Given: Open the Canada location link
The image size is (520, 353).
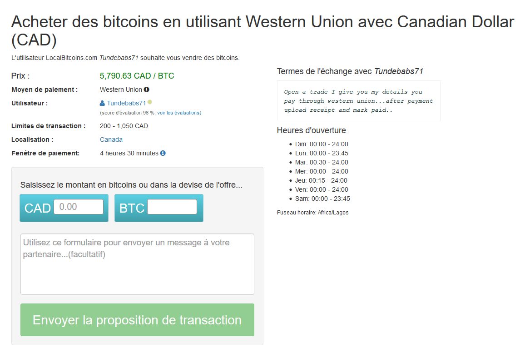Looking at the screenshot, I should click(111, 139).
